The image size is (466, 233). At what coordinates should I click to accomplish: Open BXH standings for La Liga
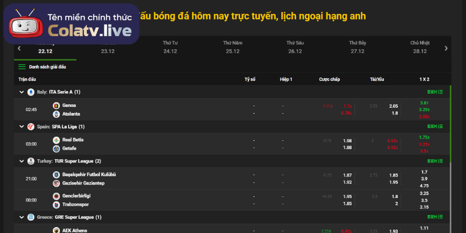435,126
